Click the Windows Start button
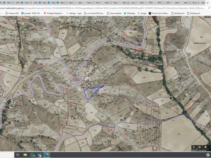The height and width of the screenshot is (158, 211). click(x=3, y=155)
